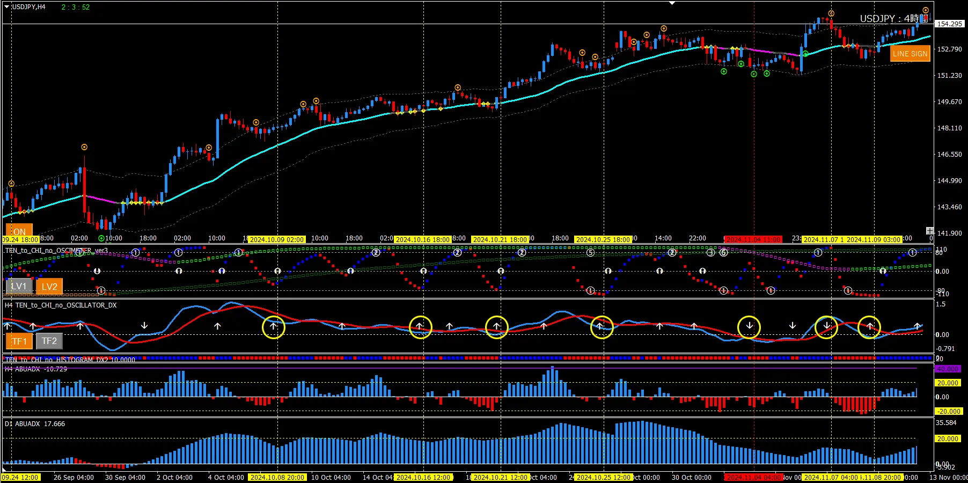The width and height of the screenshot is (968, 483).
Task: Click the circled number 6 oscillator marker
Action: coord(723,252)
